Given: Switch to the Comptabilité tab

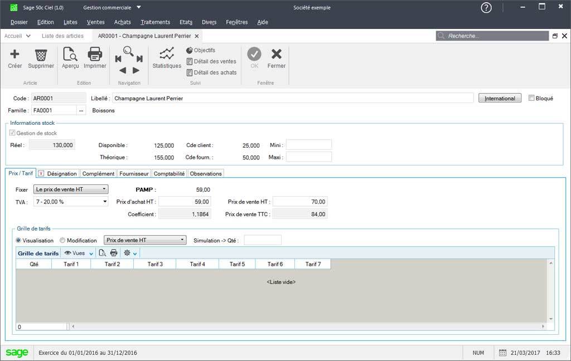Looking at the screenshot, I should click(x=169, y=174).
